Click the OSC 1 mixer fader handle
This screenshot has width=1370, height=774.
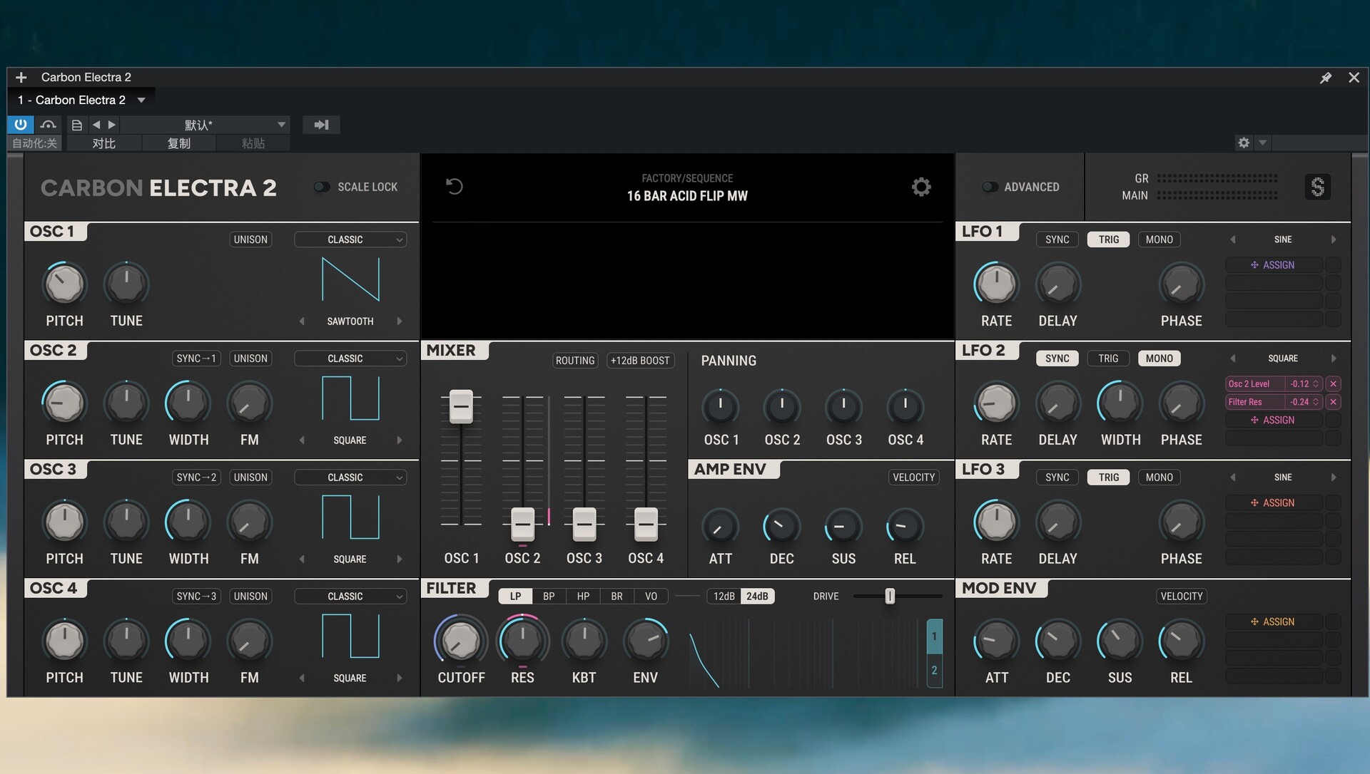[x=461, y=407]
